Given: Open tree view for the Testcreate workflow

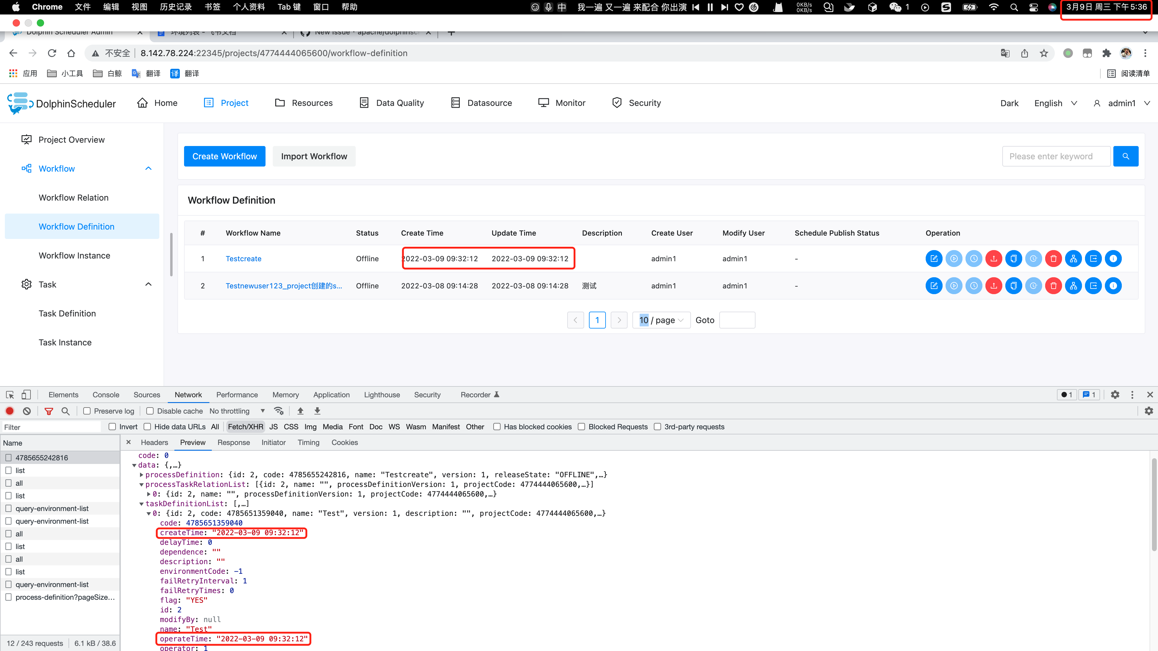Looking at the screenshot, I should point(1074,259).
